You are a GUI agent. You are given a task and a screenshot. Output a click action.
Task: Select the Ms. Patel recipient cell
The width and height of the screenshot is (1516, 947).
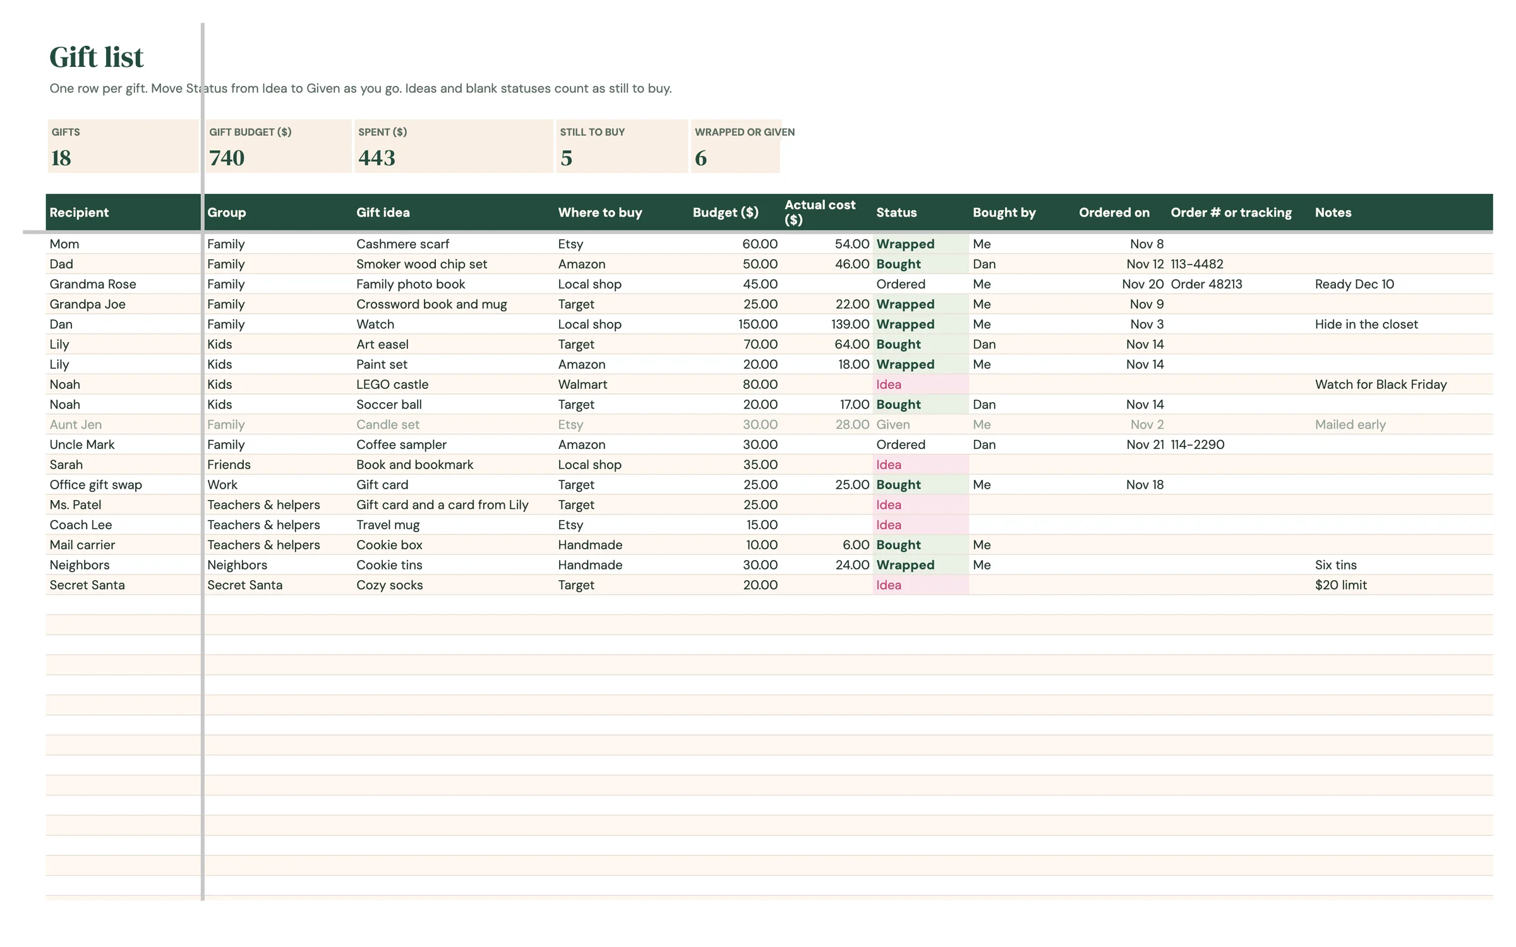pos(75,504)
